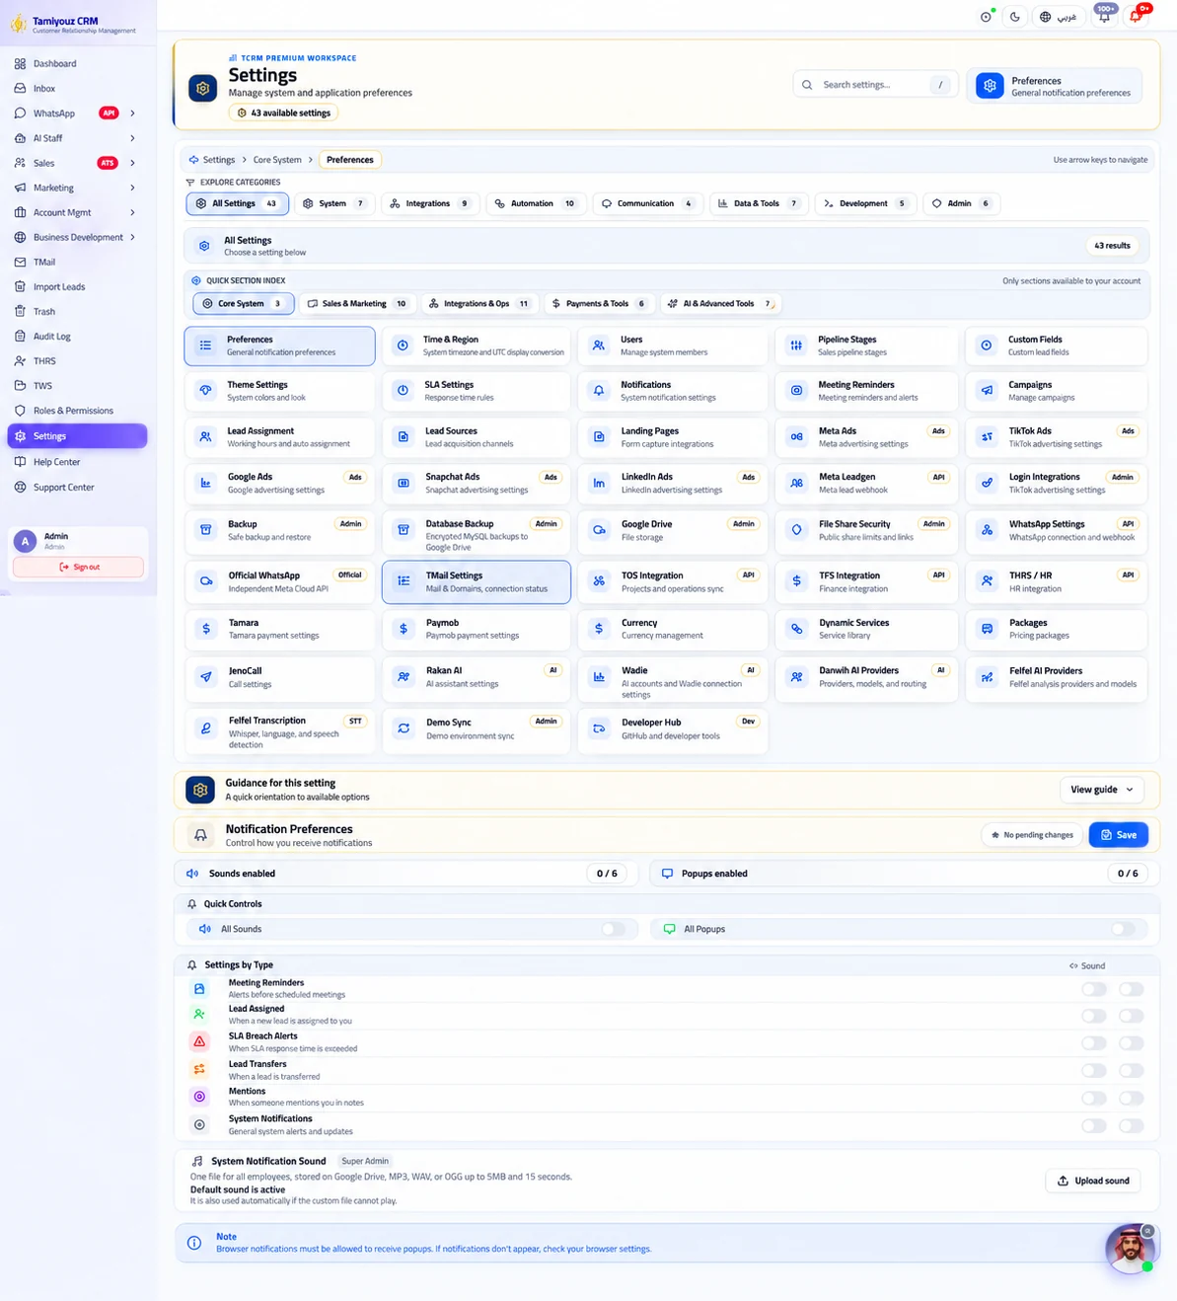Click the purple 100+ notification bell
The width and height of the screenshot is (1177, 1301).
coord(1105,16)
